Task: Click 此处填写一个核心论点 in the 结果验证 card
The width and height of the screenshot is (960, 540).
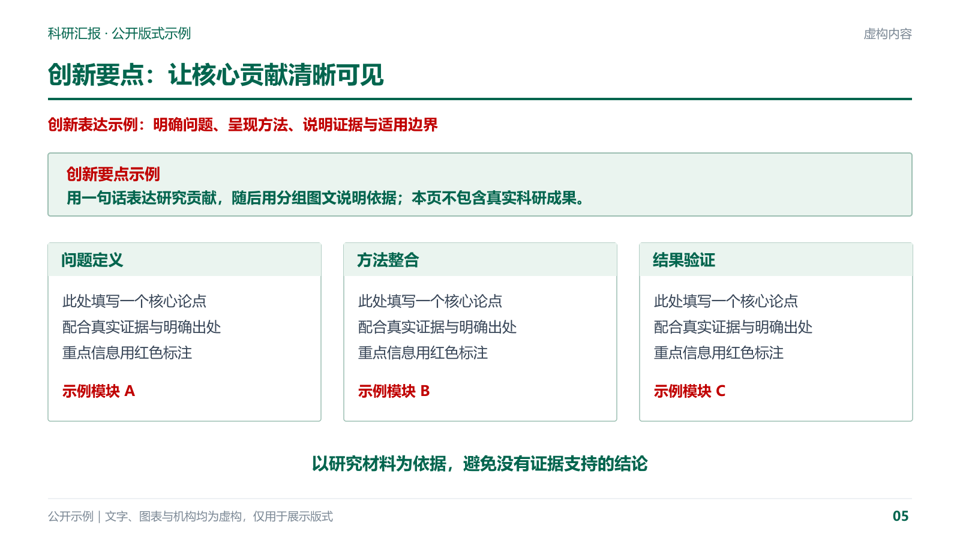Action: pos(726,301)
